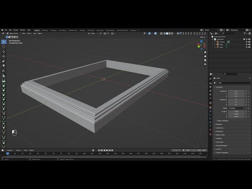The width and height of the screenshot is (252, 189).
Task: Open the Output properties tab
Action: [x=211, y=87]
